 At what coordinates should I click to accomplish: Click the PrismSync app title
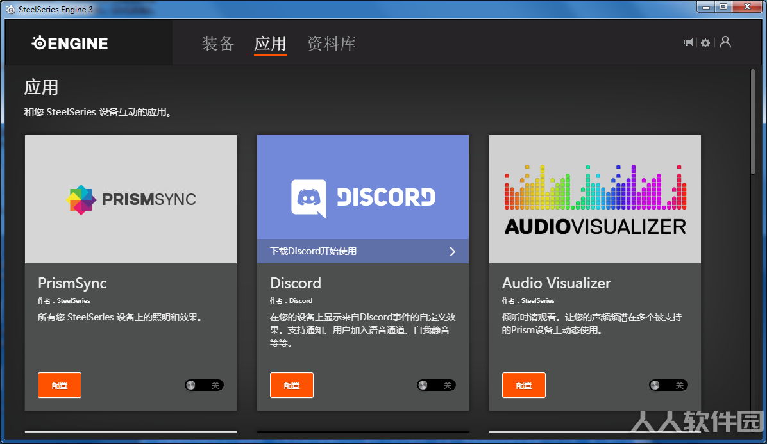(72, 283)
